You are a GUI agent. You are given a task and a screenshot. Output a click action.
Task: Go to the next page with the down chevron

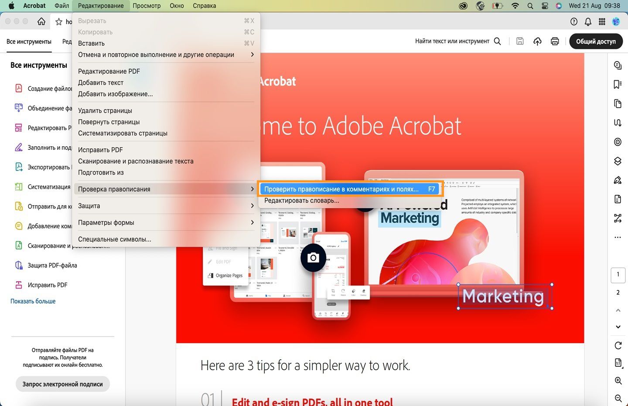[618, 327]
